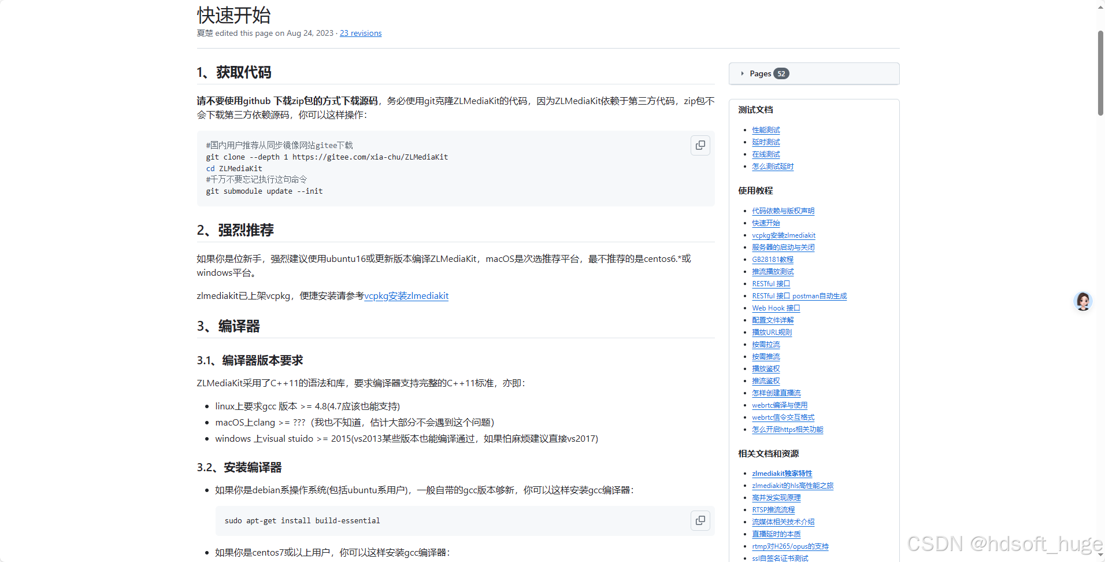The width and height of the screenshot is (1105, 562).
Task: Open zlmediakit独家特性 page
Action: (x=782, y=474)
